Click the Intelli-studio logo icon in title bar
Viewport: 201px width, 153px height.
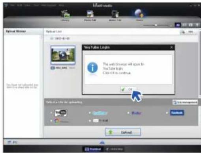point(6,6)
